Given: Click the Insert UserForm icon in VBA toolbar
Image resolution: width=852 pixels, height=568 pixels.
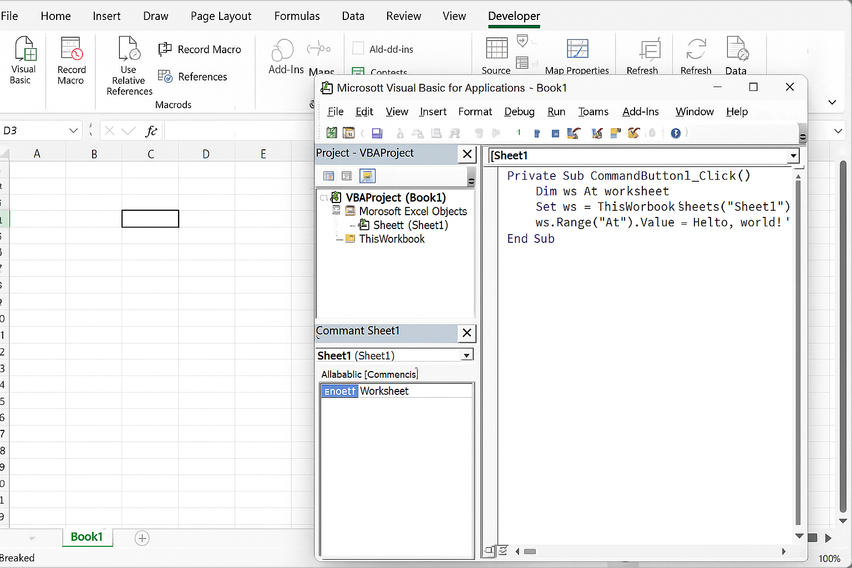Looking at the screenshot, I should point(349,133).
